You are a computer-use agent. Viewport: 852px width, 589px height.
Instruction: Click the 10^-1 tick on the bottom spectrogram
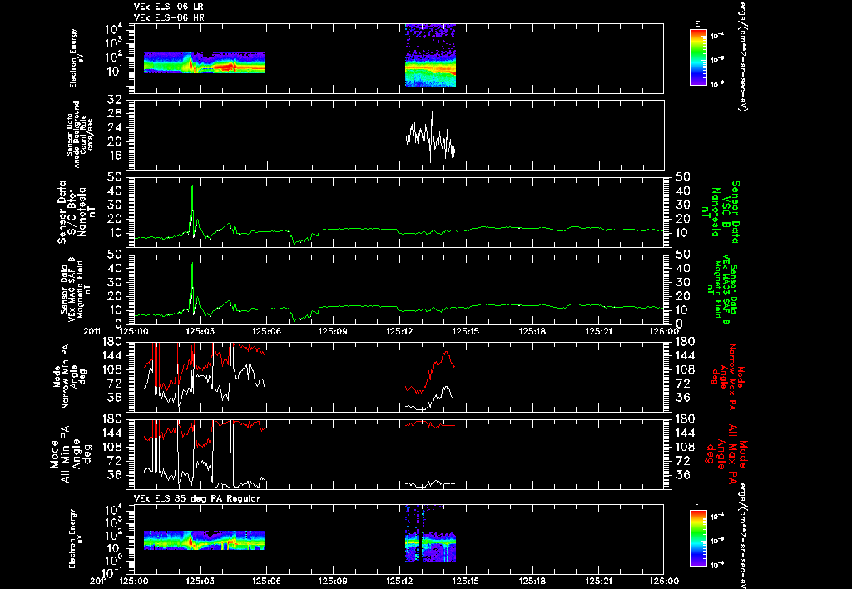(112, 572)
